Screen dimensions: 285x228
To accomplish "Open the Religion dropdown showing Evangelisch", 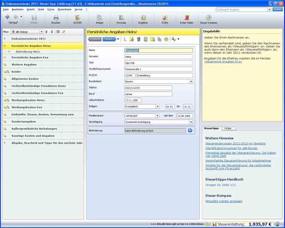I will click(x=157, y=107).
